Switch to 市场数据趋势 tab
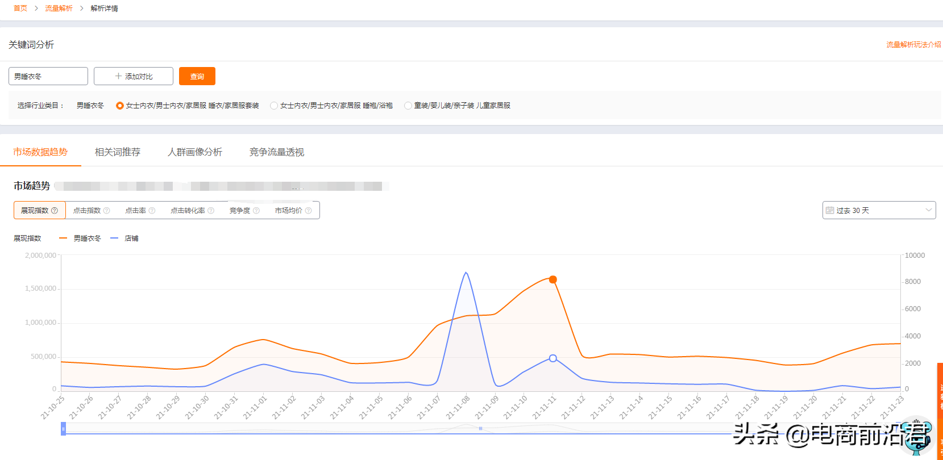 pos(40,152)
